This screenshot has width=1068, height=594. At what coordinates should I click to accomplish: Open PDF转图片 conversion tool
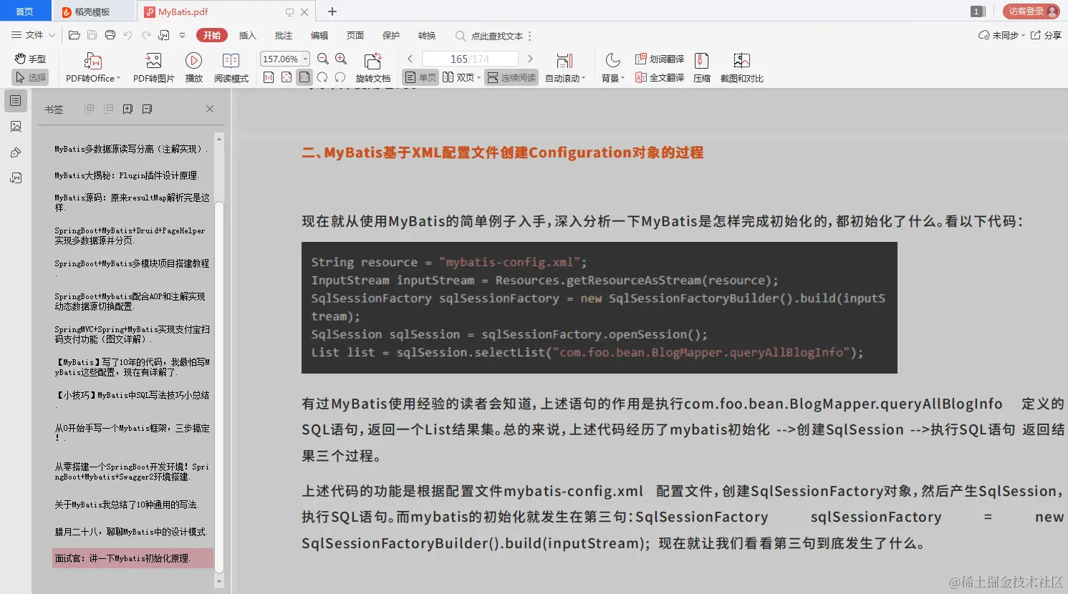(x=153, y=67)
